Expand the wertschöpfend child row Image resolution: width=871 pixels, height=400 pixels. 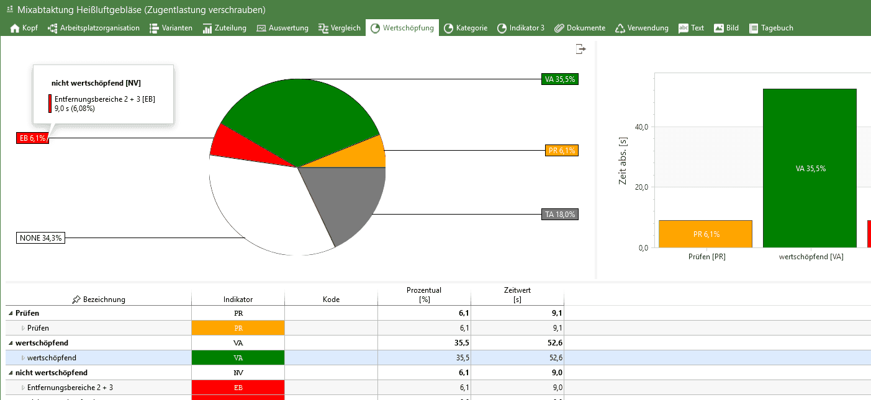(24, 358)
